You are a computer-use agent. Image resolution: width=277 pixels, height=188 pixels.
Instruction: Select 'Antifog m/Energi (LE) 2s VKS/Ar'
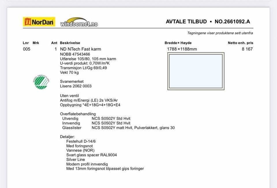(89, 100)
